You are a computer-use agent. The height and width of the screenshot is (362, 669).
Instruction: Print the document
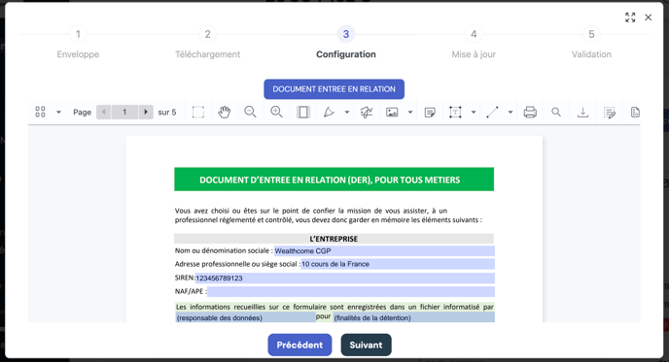[530, 112]
